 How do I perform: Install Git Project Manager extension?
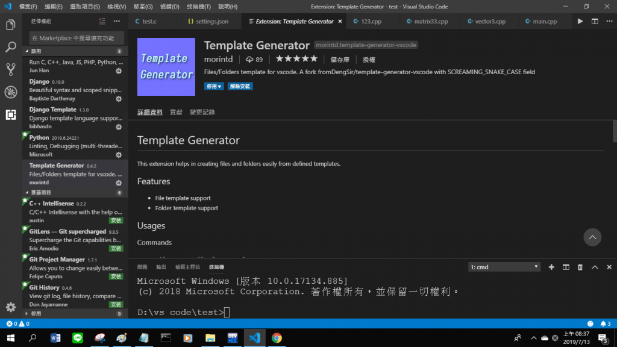[x=116, y=277]
